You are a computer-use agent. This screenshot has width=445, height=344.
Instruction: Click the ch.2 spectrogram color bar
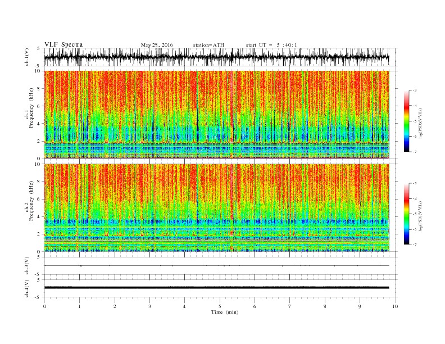coord(406,214)
